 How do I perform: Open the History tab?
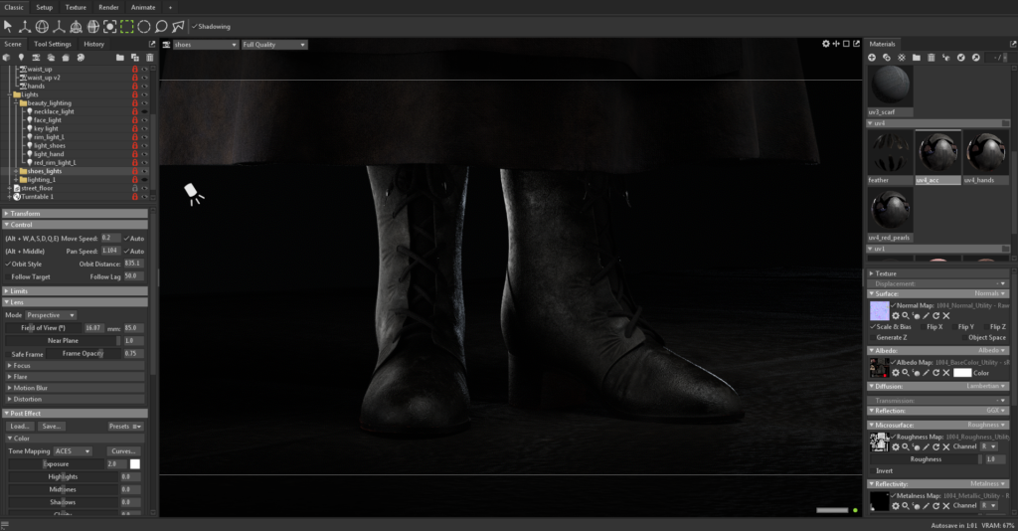(x=93, y=44)
